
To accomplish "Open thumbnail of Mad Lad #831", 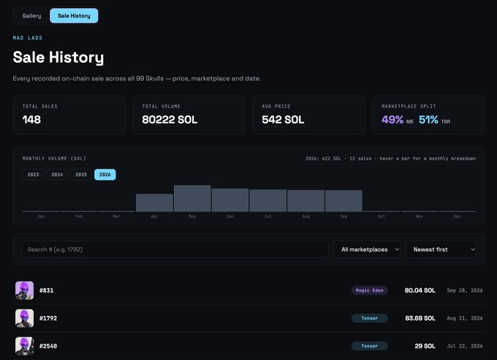I will (24, 291).
